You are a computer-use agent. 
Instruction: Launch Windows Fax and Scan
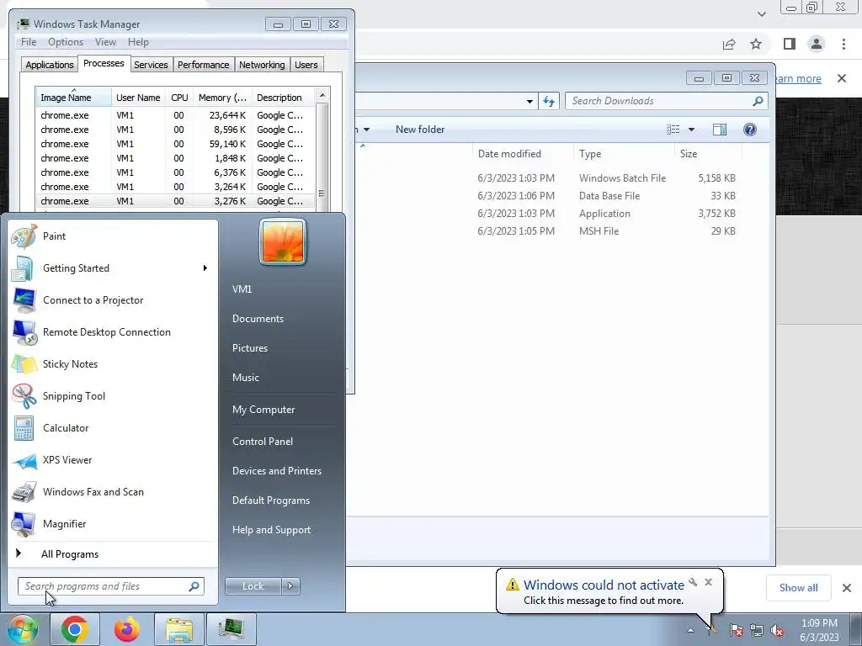click(113, 491)
